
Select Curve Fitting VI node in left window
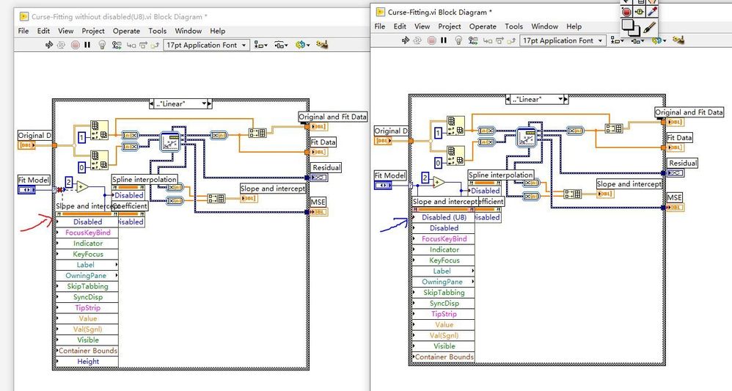pos(170,142)
